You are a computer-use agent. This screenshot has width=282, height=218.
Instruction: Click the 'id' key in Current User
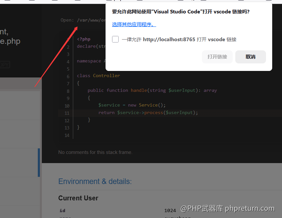(x=62, y=210)
